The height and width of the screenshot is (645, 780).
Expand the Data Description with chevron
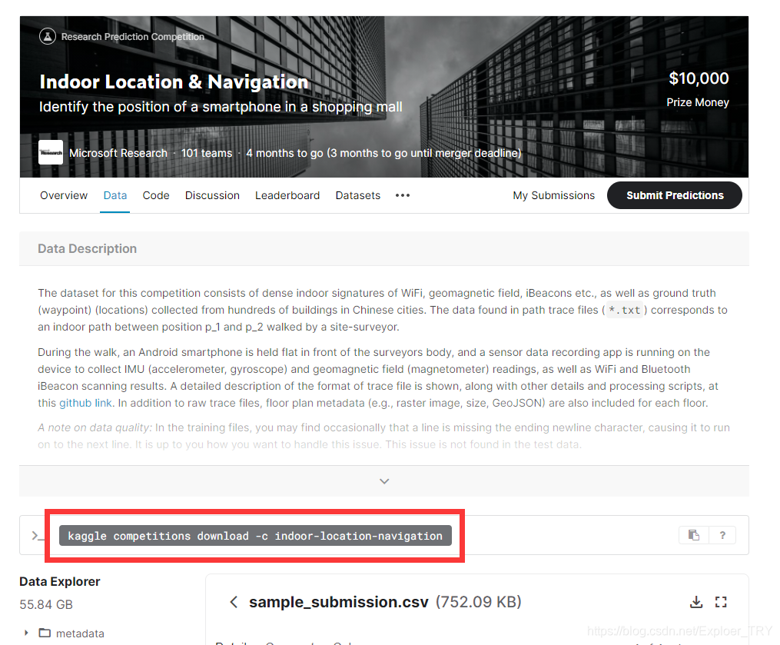[384, 480]
